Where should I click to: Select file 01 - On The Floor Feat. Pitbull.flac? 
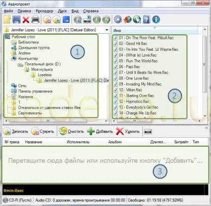point(146,38)
